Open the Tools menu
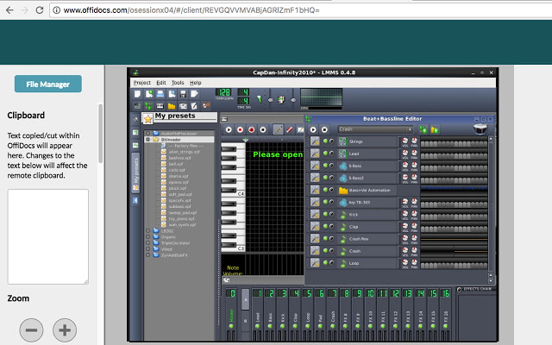Viewport: 552px width, 345px height. 178,83
